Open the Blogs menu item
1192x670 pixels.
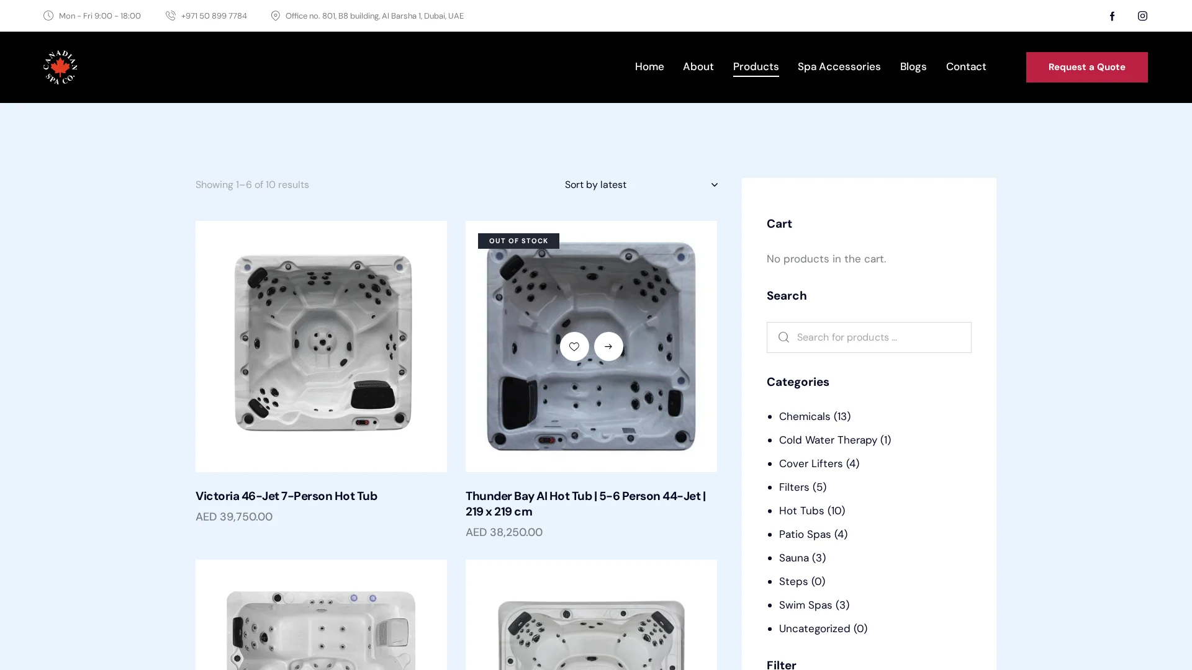913,66
